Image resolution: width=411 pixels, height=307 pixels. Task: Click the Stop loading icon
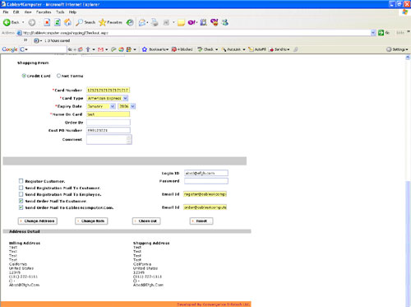pyautogui.click(x=47, y=22)
